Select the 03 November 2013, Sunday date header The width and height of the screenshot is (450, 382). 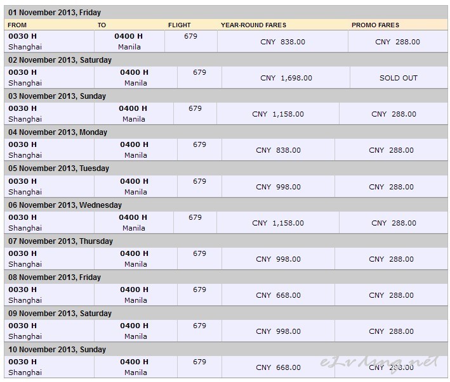pyautogui.click(x=57, y=96)
